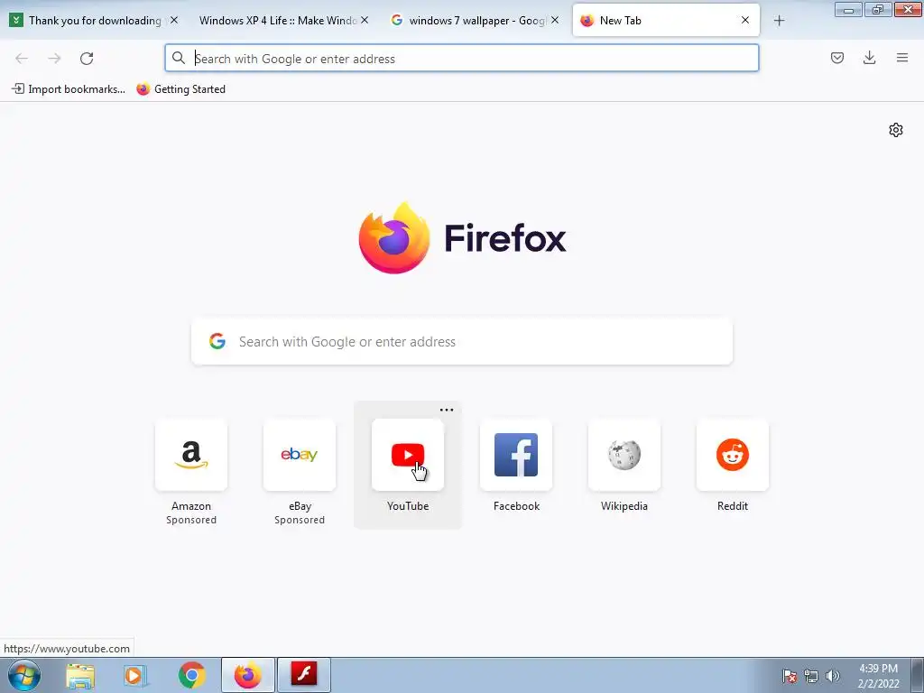The width and height of the screenshot is (924, 693).
Task: Open Save to Pocket icon
Action: click(x=837, y=58)
